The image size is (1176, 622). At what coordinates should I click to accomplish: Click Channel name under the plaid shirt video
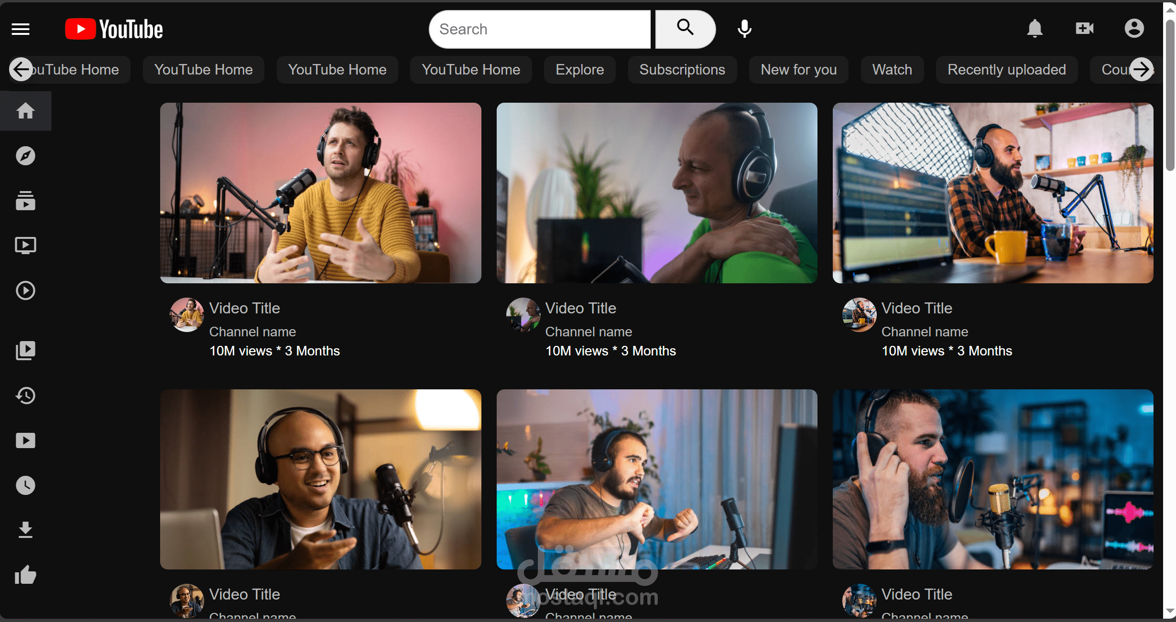[925, 332]
